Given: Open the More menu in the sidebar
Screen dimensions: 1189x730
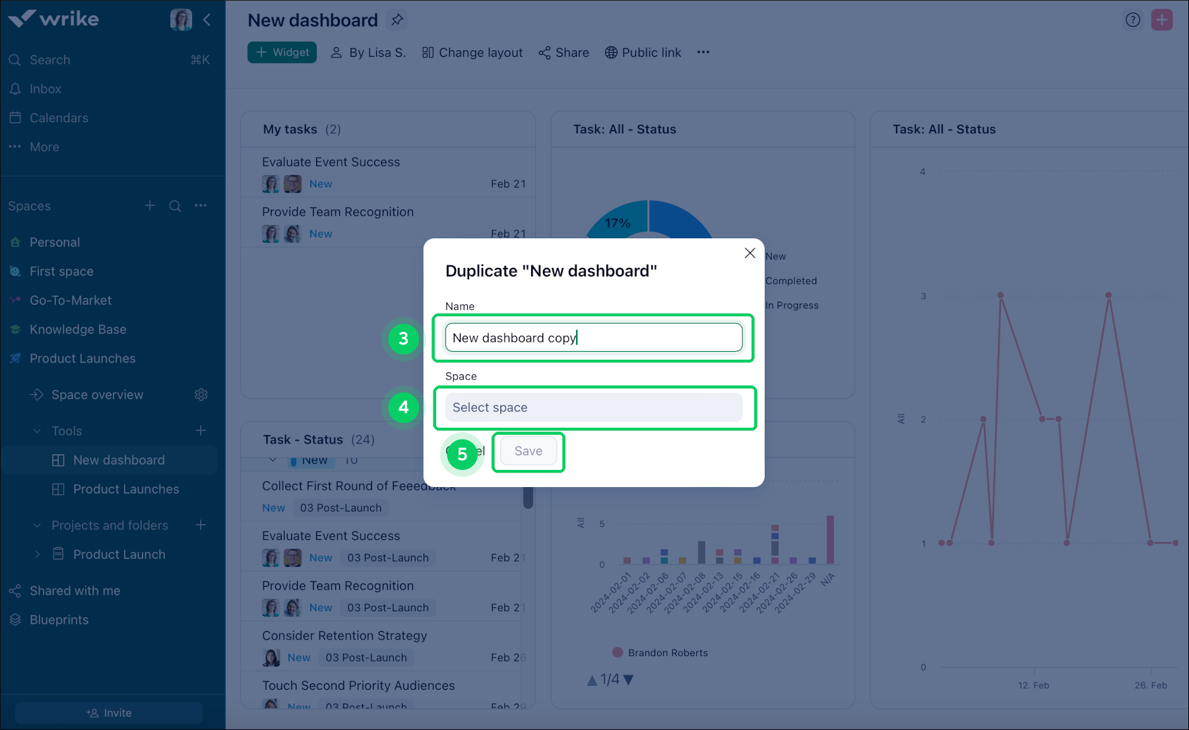Looking at the screenshot, I should tap(44, 147).
